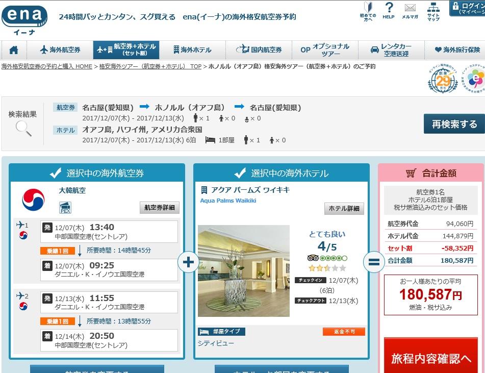Click the メルマガ envelope icon

pos(410,10)
